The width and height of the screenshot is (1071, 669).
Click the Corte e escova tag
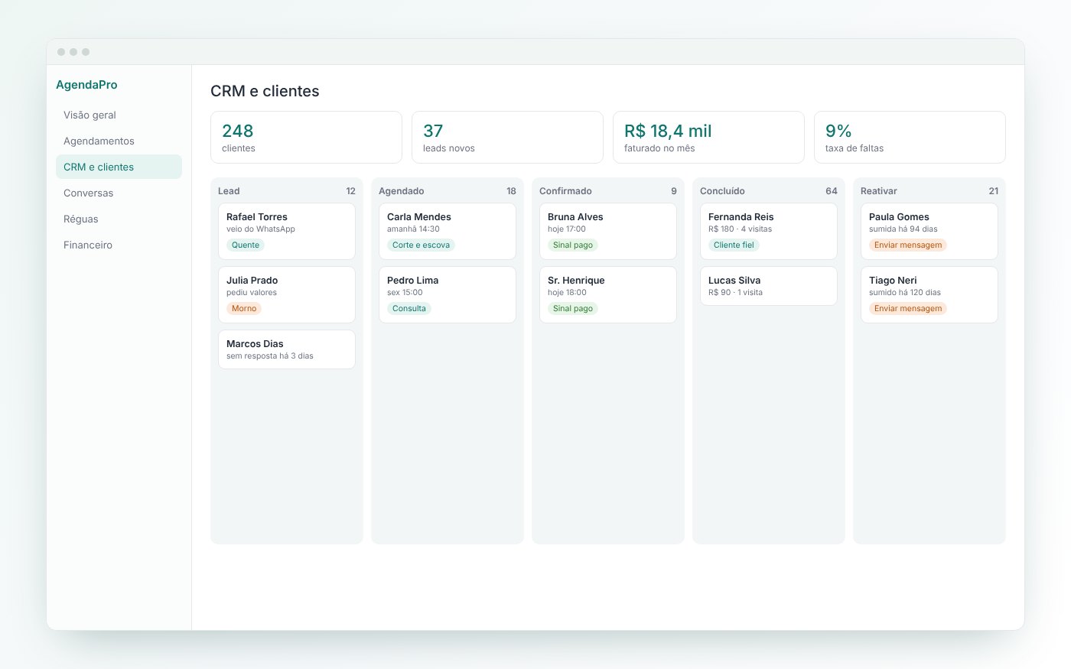(421, 245)
